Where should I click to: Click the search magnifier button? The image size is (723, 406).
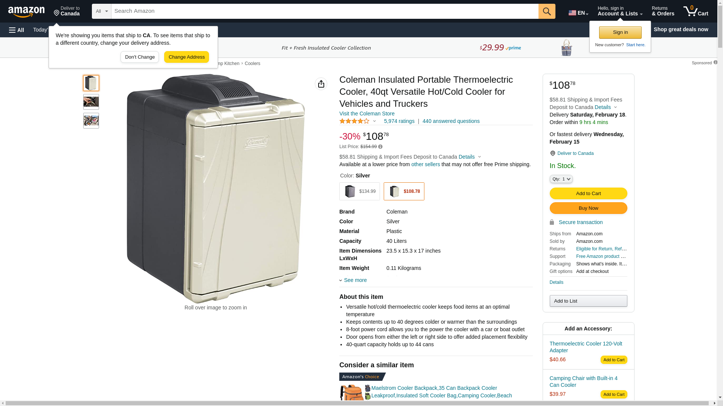click(547, 11)
